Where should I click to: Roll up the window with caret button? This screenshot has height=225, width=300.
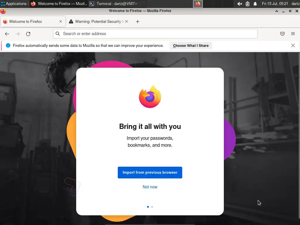tap(277, 11)
